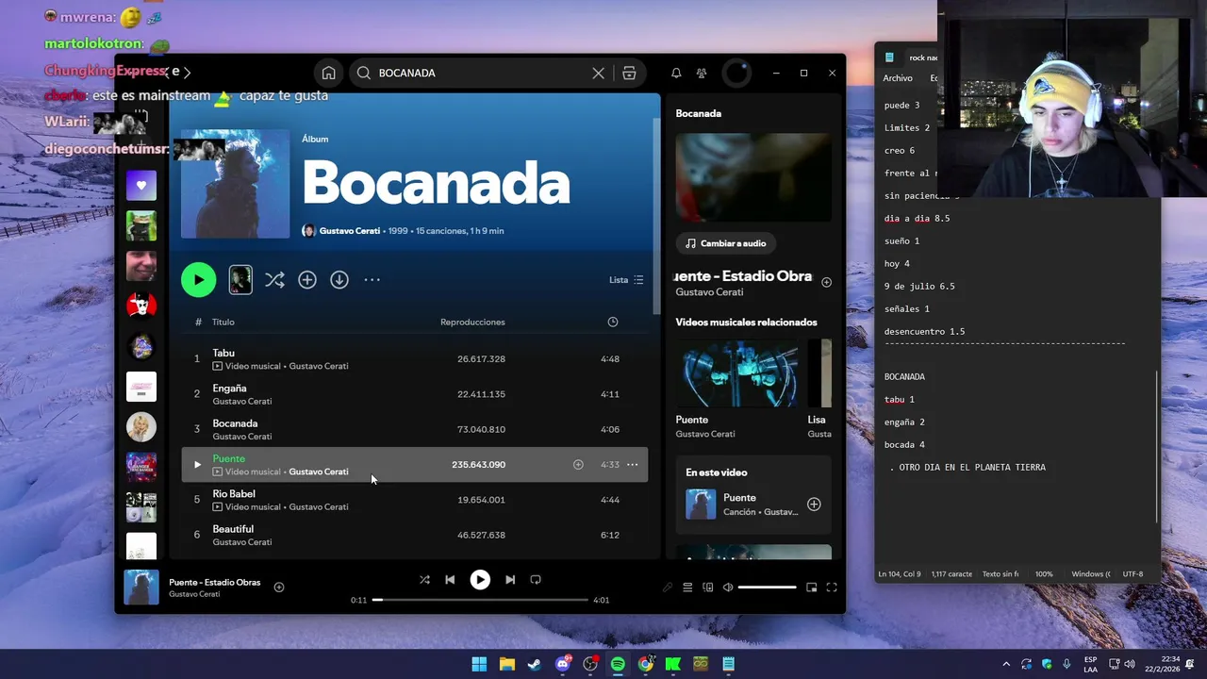1207x679 pixels.
Task: Click the now playing album thumbnail
Action: point(141,588)
